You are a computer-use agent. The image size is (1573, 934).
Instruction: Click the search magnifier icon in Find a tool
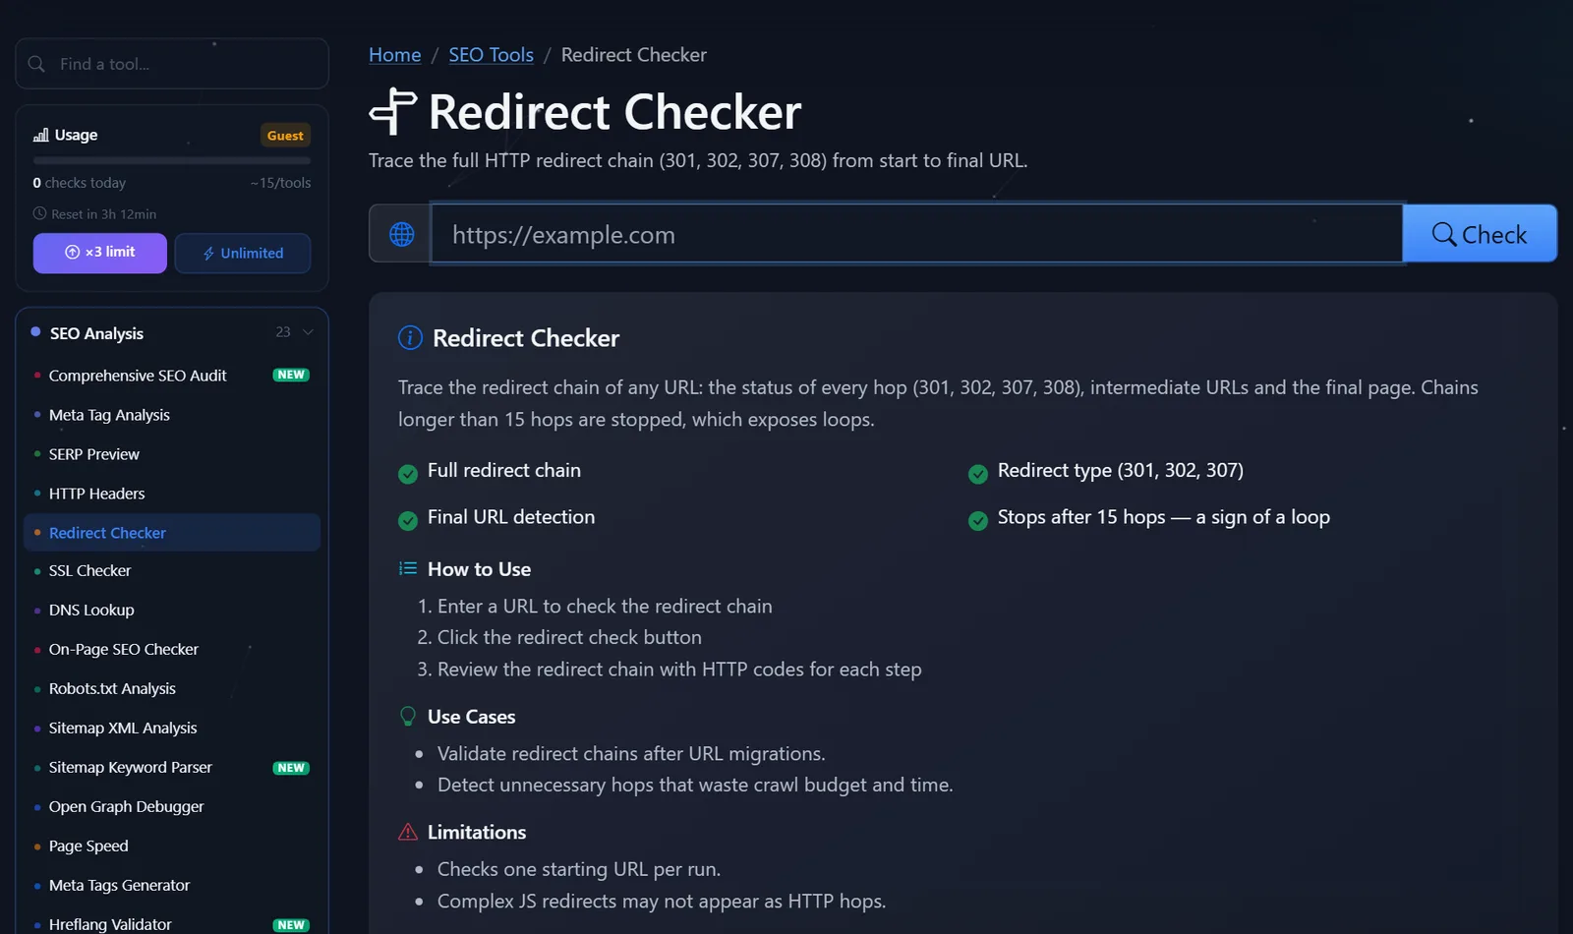(x=36, y=64)
